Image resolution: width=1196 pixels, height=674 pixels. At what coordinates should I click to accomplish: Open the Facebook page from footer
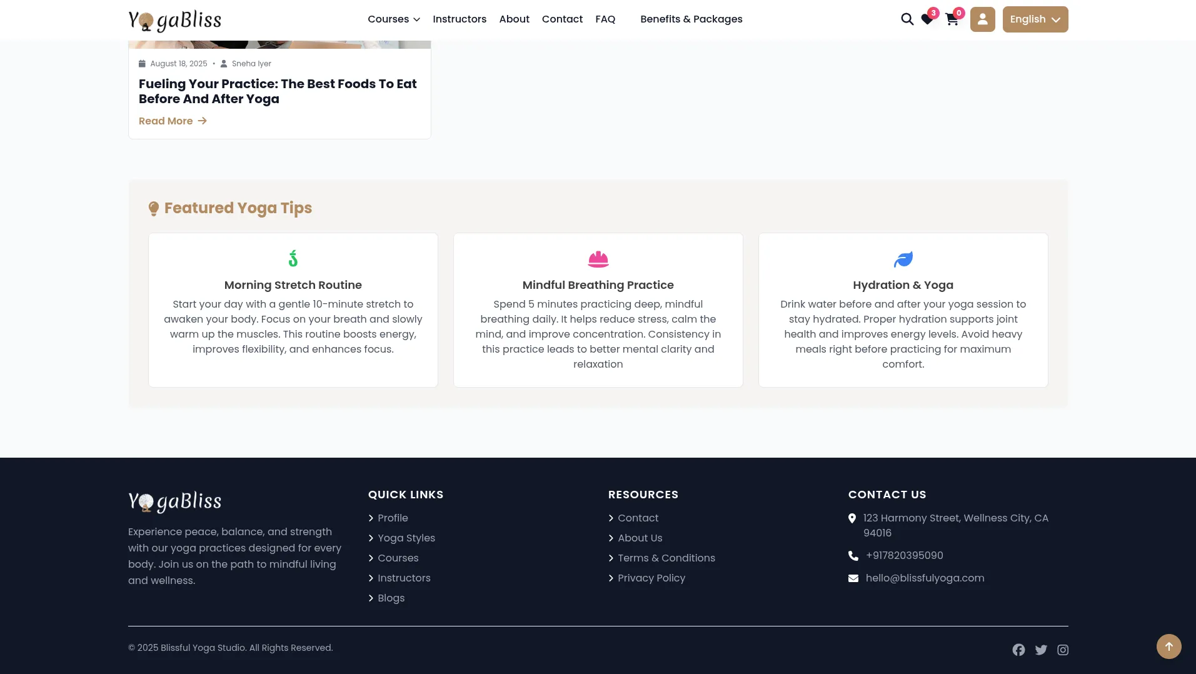[x=1018, y=650]
